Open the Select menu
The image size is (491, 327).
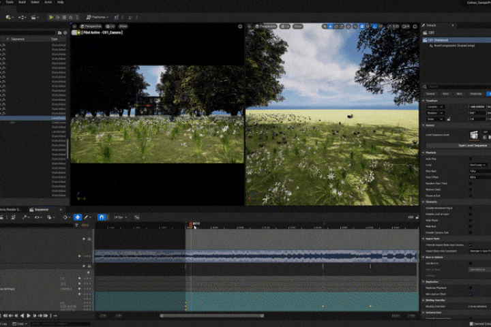pyautogui.click(x=35, y=2)
